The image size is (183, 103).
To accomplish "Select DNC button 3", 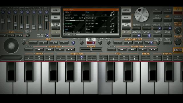I will [x=19, y=35].
